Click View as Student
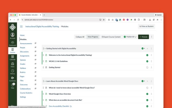Screen dimensions: 172x108 click(x=146, y=26)
